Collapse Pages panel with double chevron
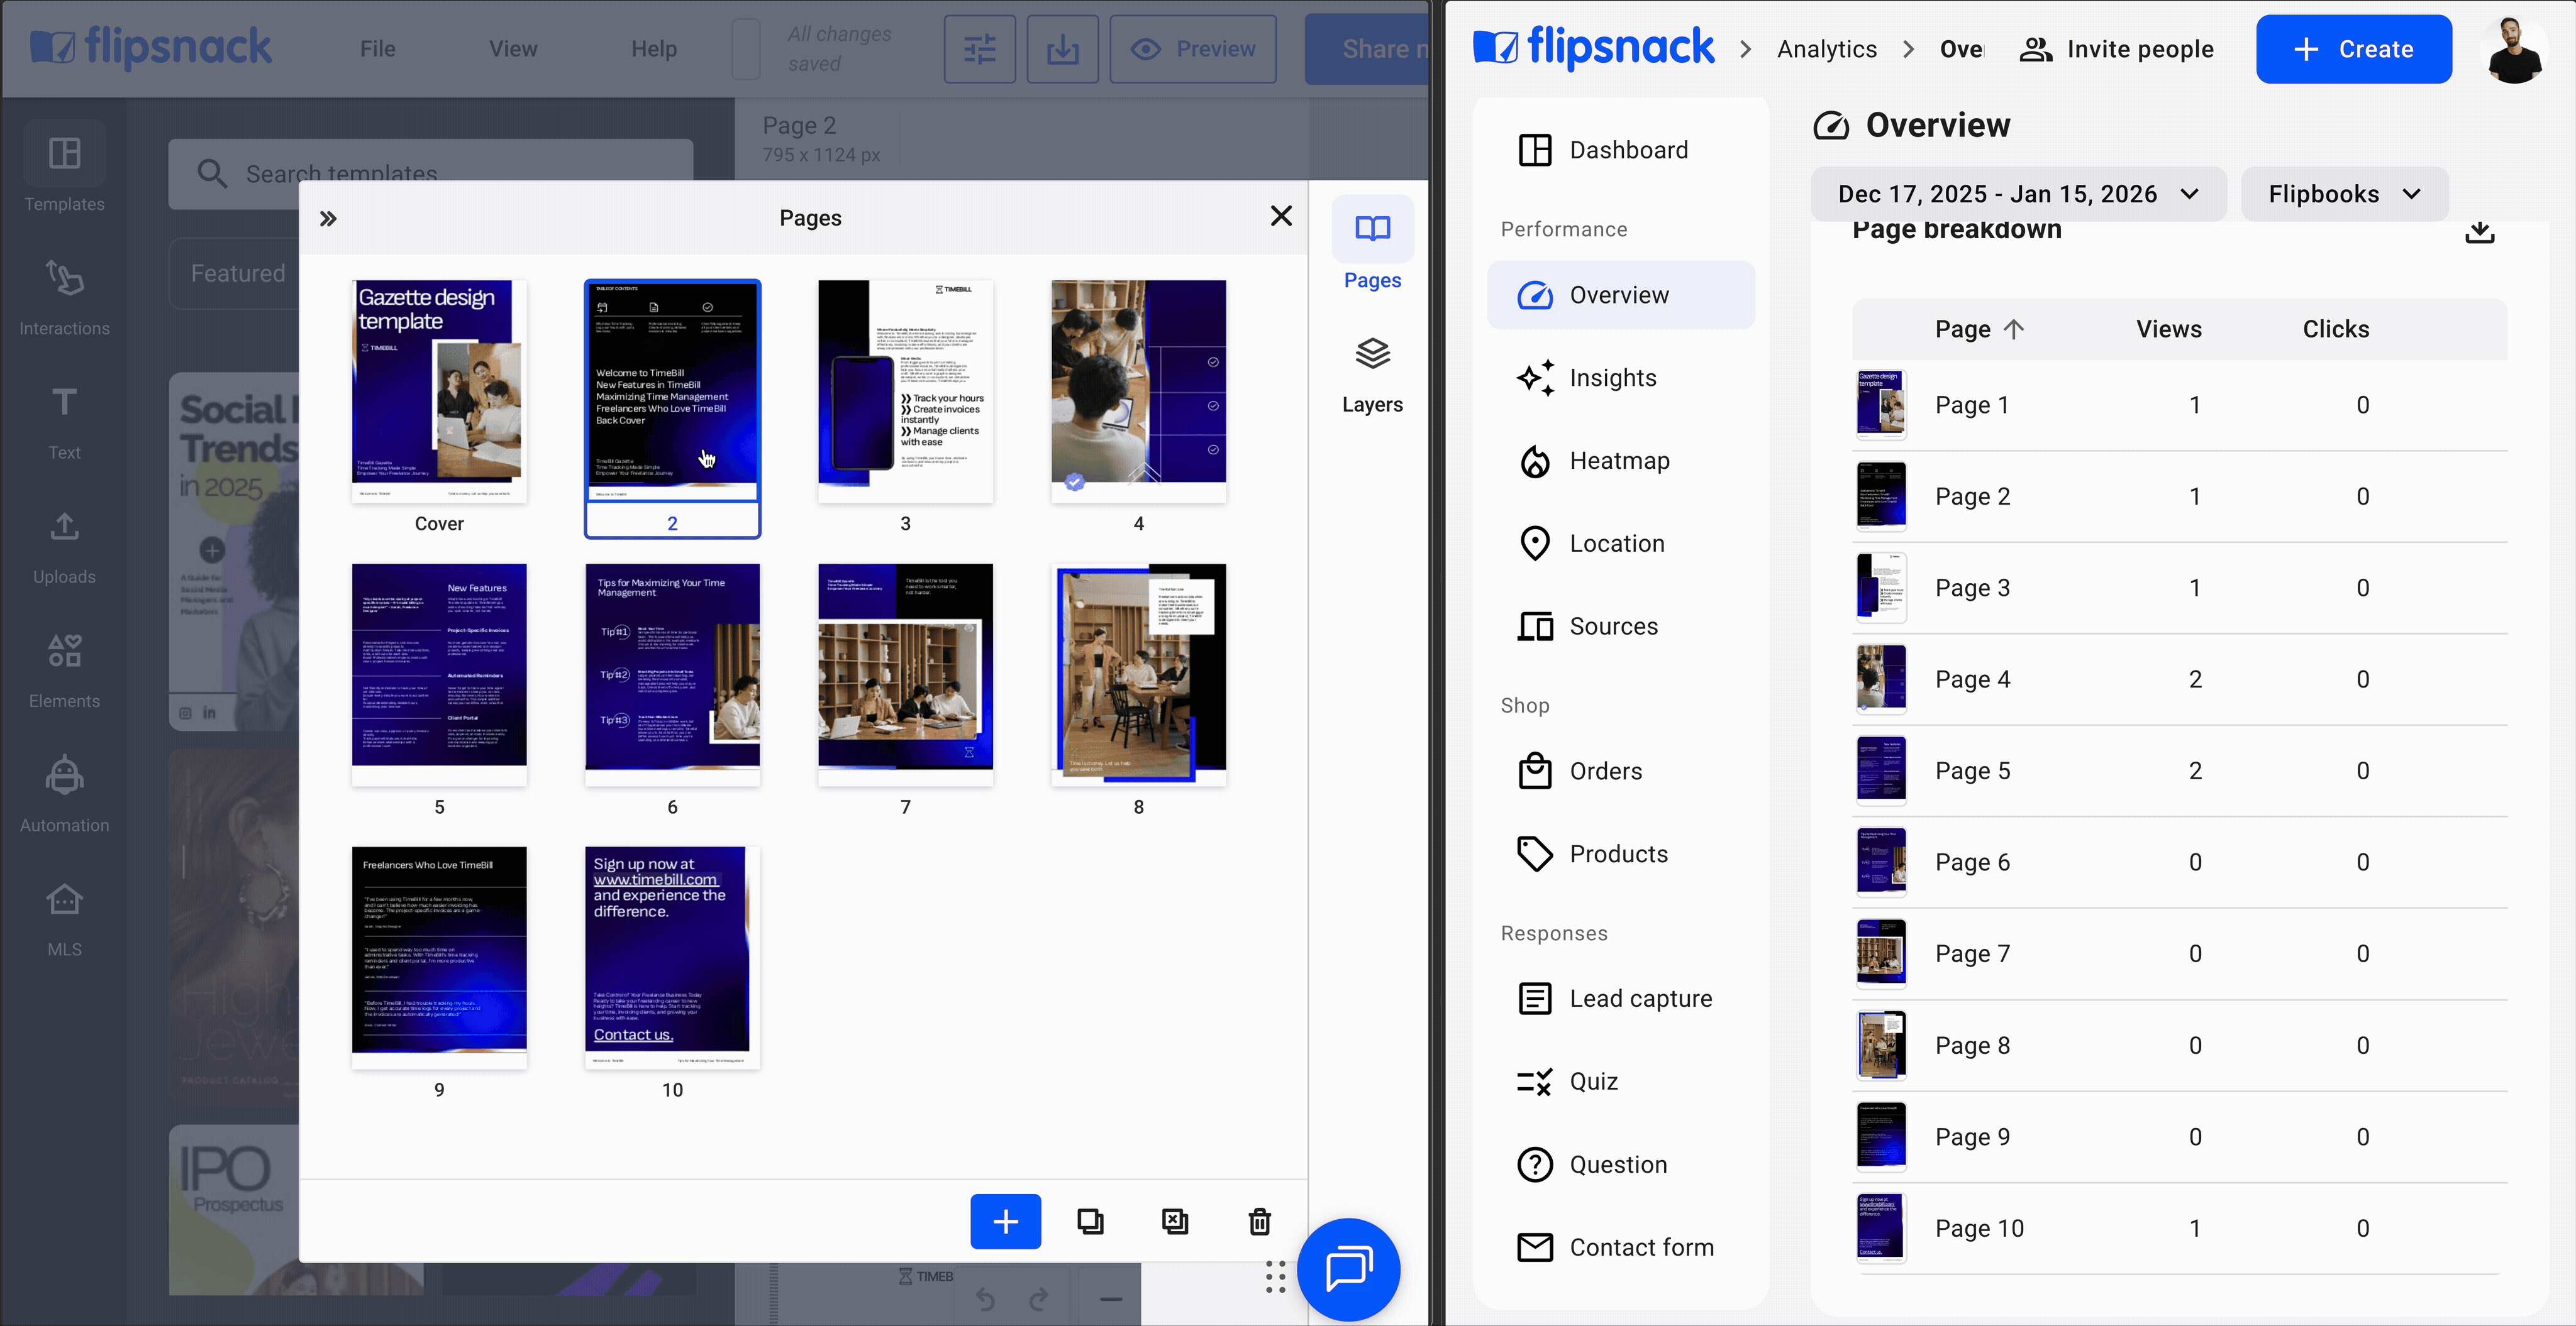The width and height of the screenshot is (2576, 1326). (328, 219)
